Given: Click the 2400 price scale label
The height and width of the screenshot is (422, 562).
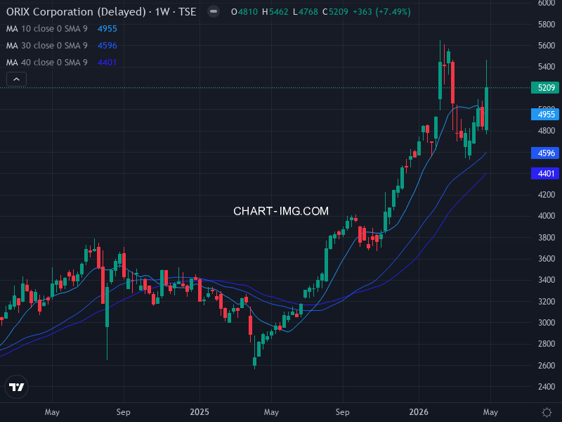Looking at the screenshot, I should [547, 386].
